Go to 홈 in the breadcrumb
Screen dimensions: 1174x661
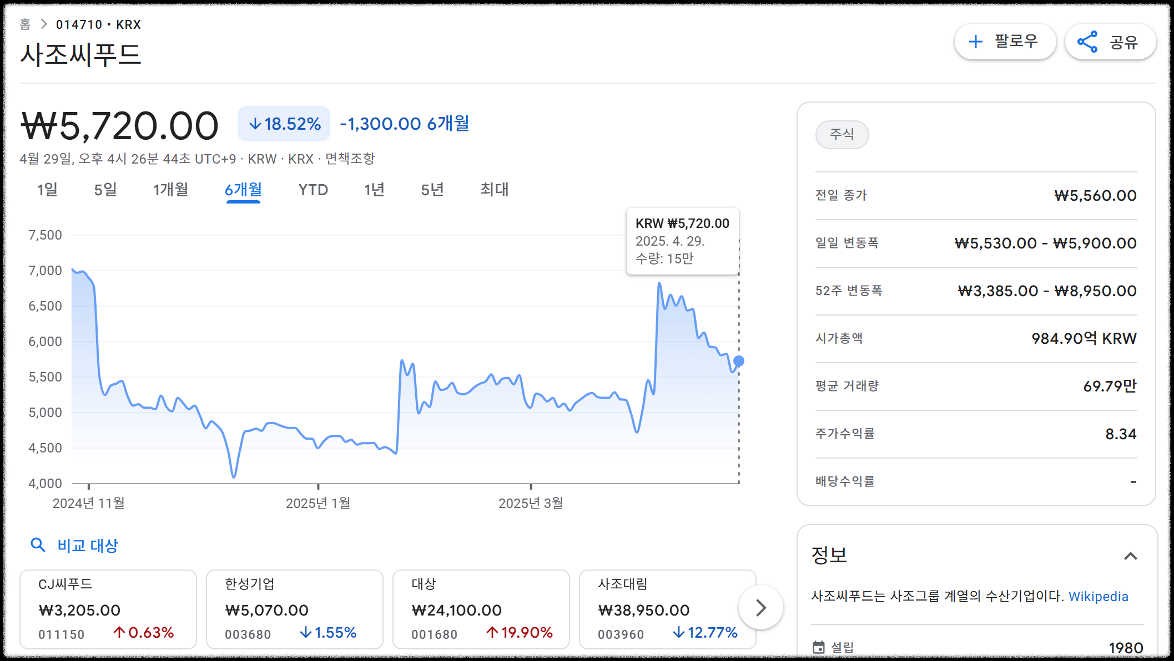[x=25, y=24]
